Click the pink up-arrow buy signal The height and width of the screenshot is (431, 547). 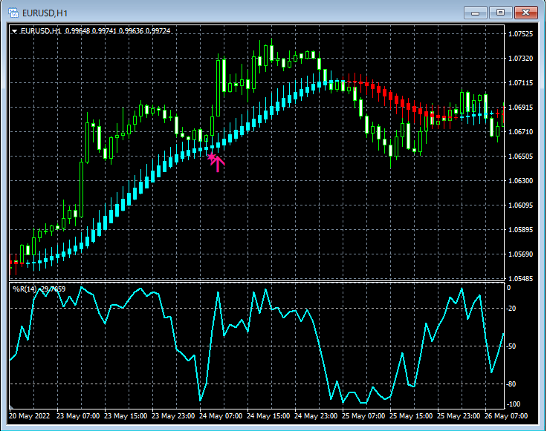(218, 164)
